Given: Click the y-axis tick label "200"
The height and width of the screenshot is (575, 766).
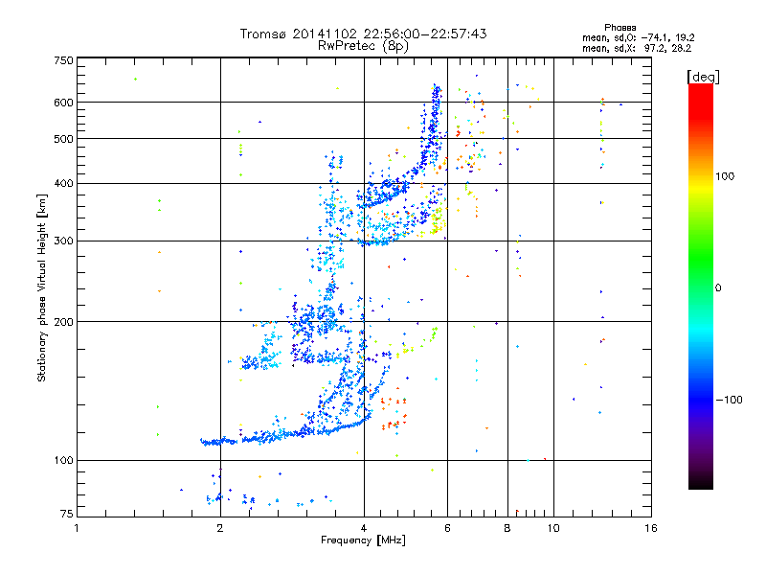Looking at the screenshot, I should (63, 322).
